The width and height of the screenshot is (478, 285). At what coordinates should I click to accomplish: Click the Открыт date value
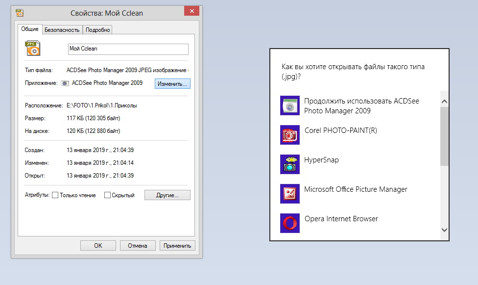click(x=100, y=176)
